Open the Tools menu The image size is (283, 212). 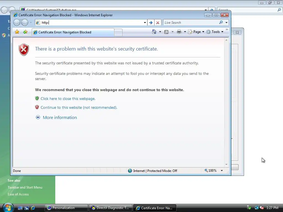215,32
